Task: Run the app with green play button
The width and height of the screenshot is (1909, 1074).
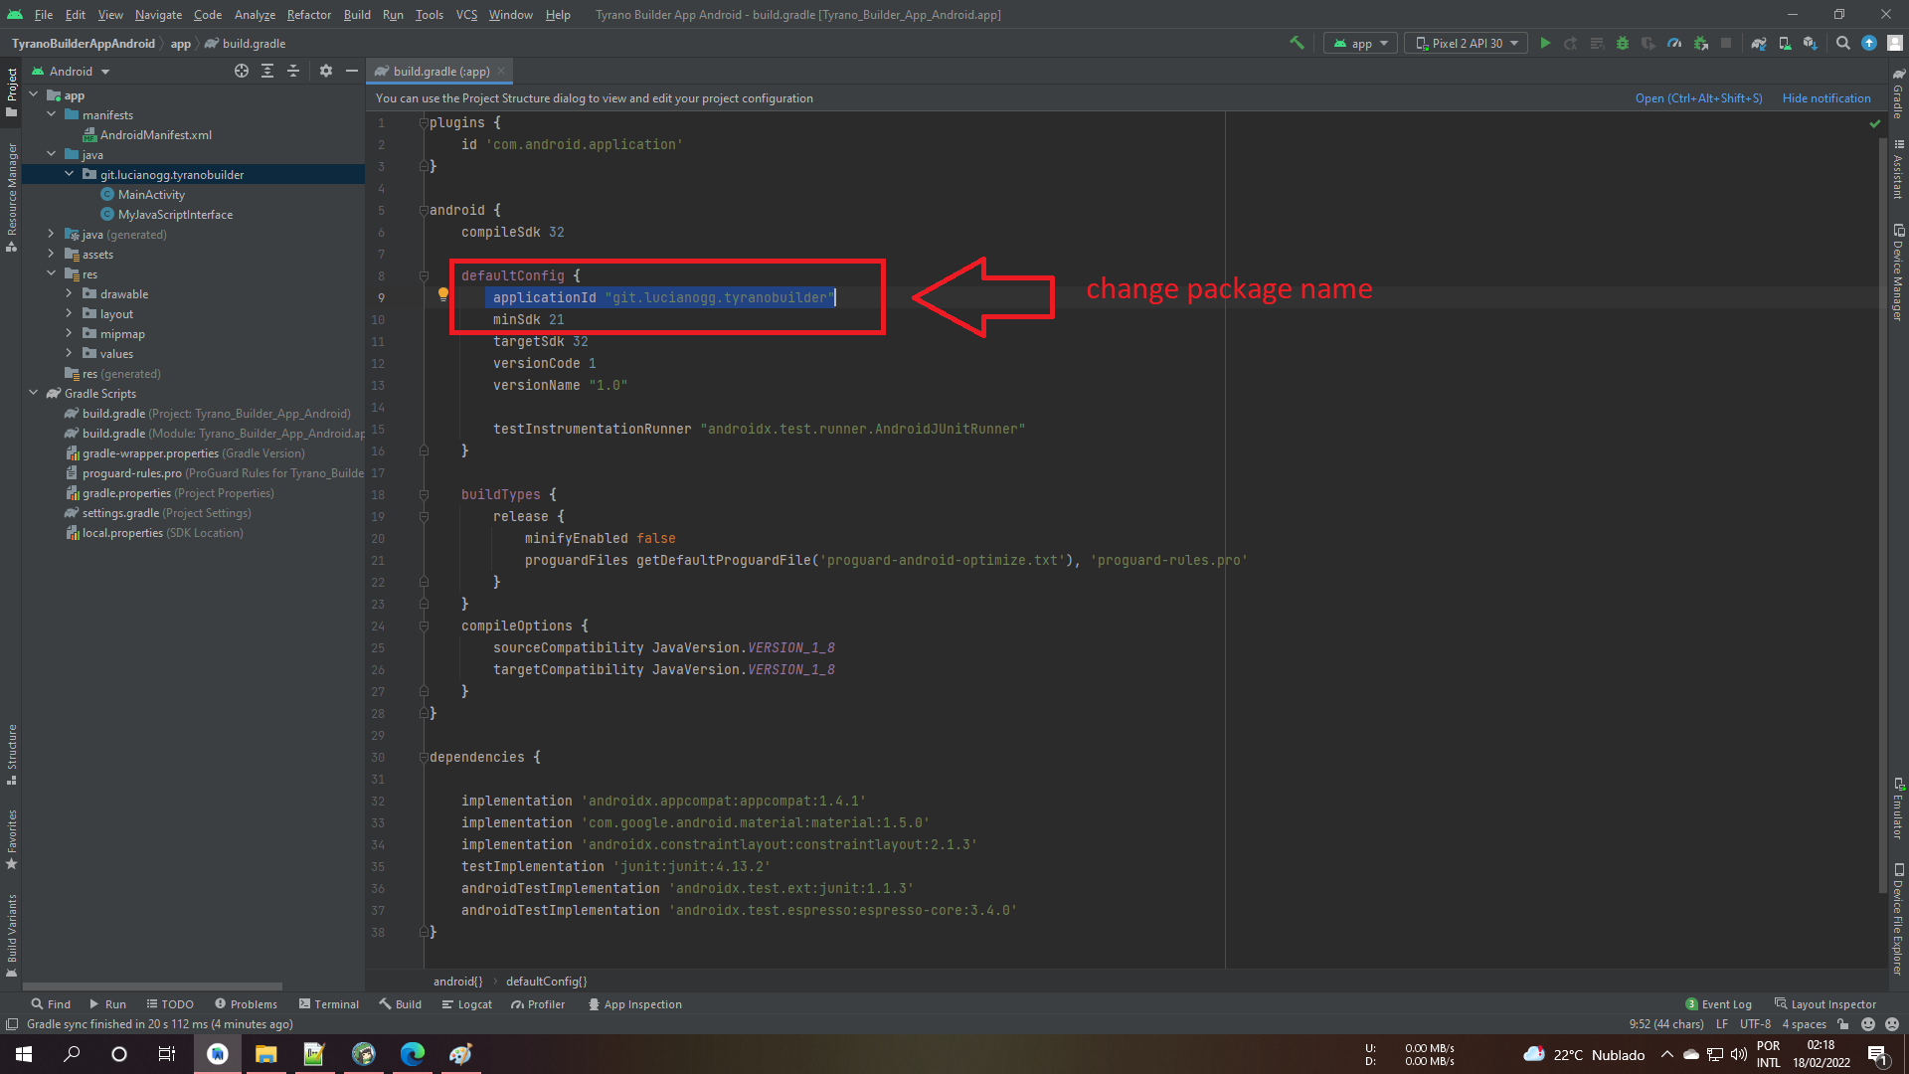Action: pos(1545,43)
